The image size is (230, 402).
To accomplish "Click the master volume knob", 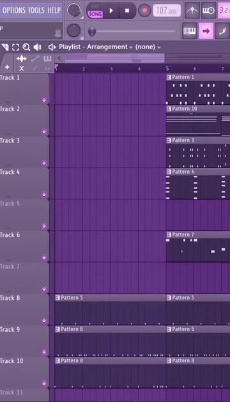I will tap(73, 10).
